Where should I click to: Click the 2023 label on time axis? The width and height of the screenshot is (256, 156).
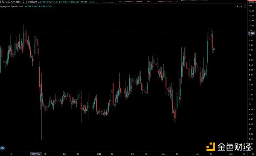[99, 154]
